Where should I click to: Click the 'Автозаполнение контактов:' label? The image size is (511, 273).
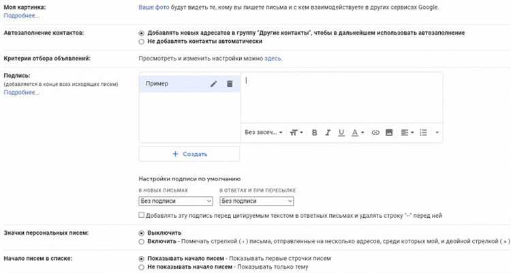44,33
